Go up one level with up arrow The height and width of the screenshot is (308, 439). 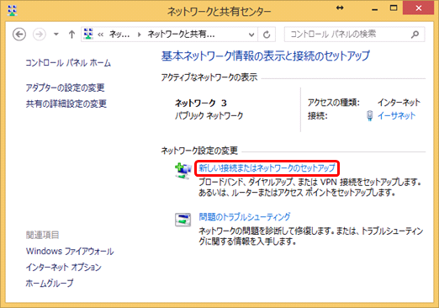click(71, 35)
